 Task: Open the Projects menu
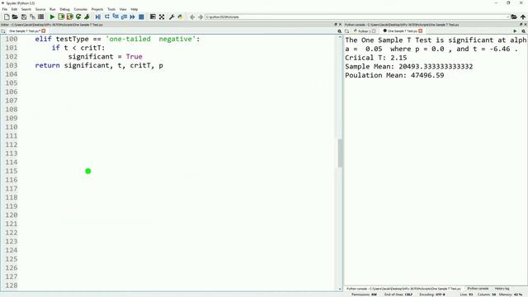[97, 9]
